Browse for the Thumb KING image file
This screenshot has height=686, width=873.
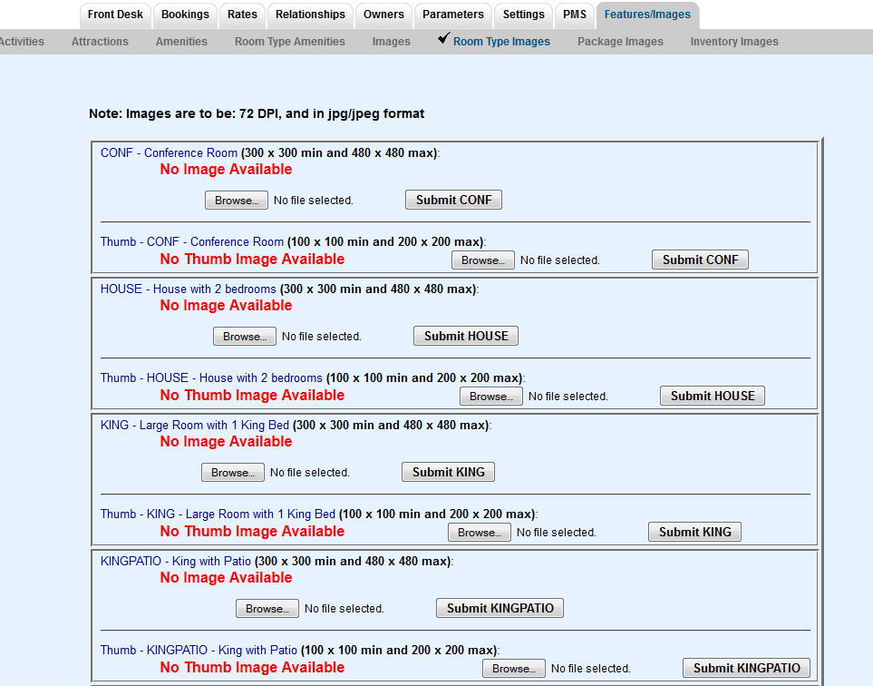tap(480, 532)
